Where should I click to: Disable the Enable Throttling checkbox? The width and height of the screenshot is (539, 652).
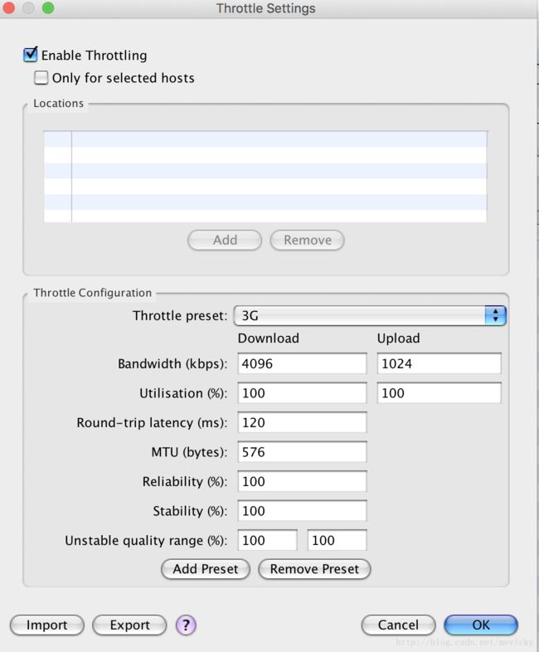[x=31, y=55]
